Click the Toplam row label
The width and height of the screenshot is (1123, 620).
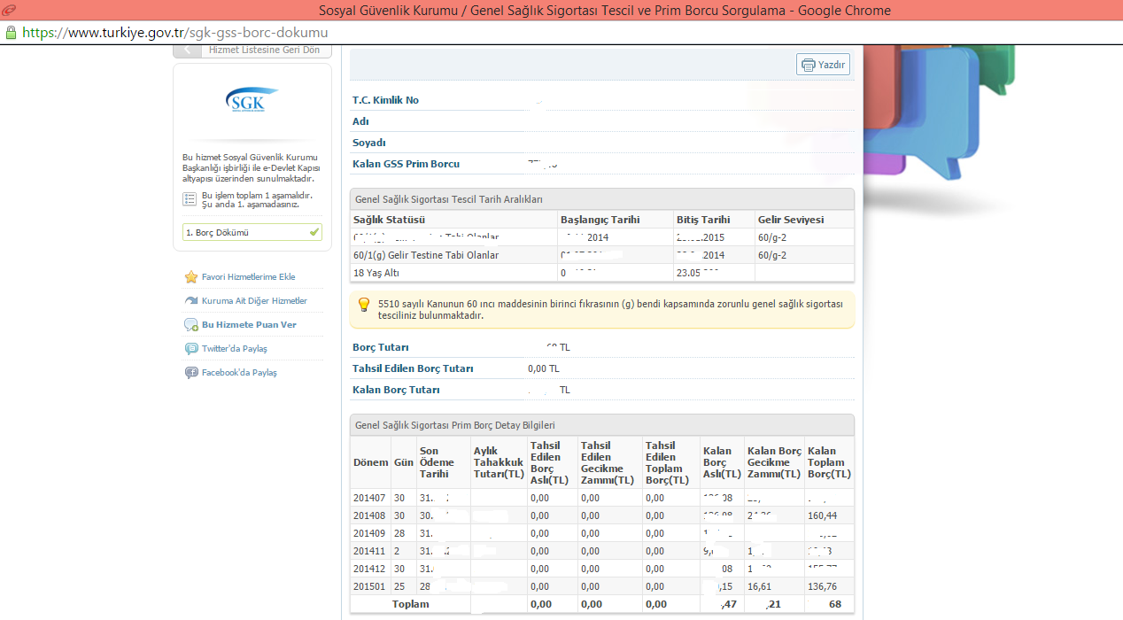[x=411, y=604]
